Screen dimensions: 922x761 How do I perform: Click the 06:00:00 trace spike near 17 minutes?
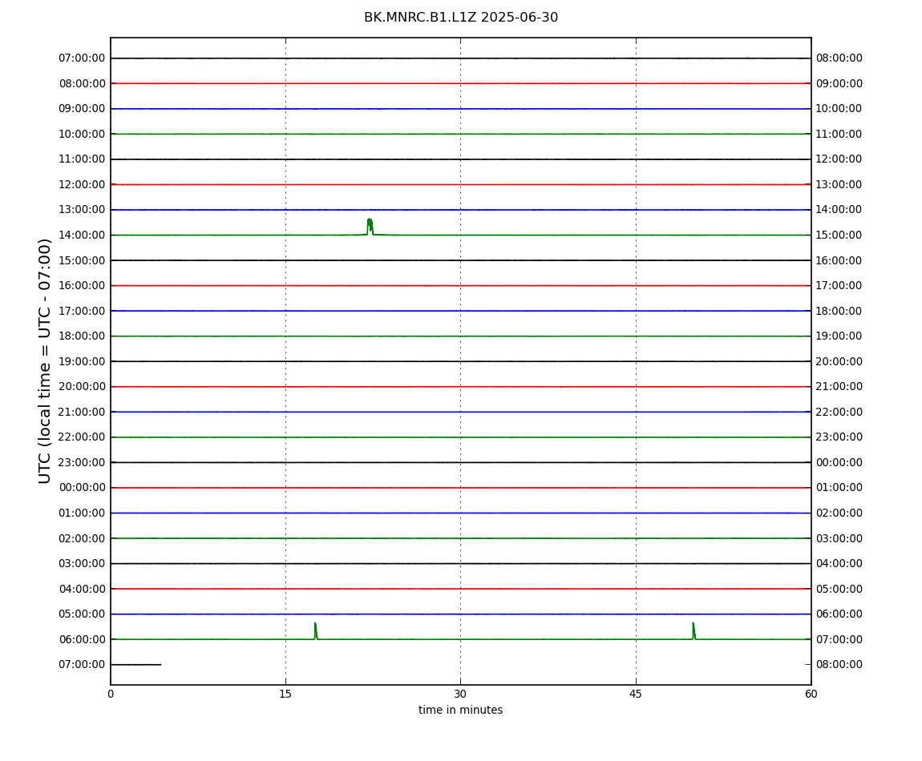click(316, 631)
